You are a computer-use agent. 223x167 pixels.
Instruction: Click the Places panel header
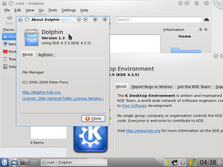coord(9,30)
